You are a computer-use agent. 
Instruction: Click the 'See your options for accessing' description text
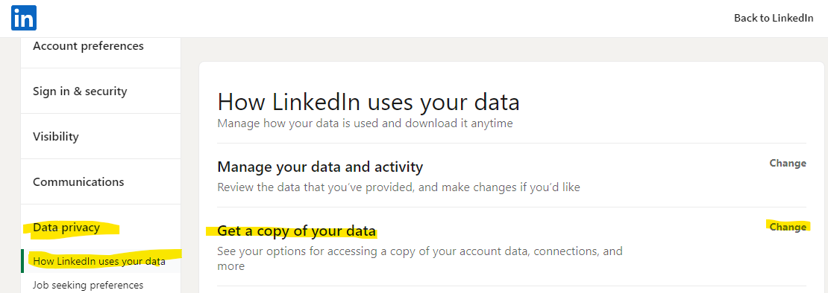(420, 258)
